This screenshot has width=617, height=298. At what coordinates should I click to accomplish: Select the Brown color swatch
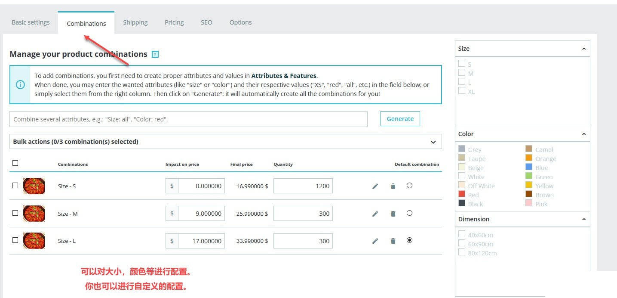click(x=529, y=194)
